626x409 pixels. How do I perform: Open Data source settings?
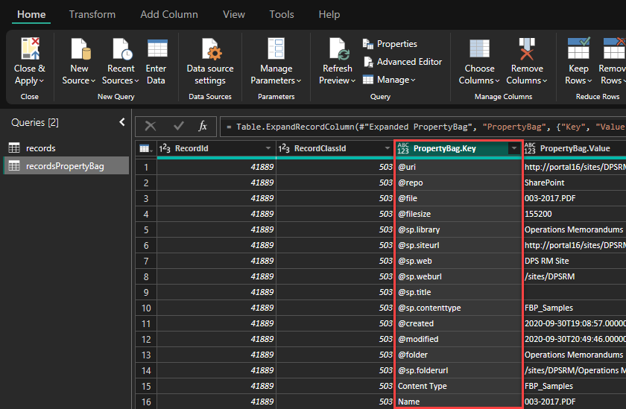210,49
